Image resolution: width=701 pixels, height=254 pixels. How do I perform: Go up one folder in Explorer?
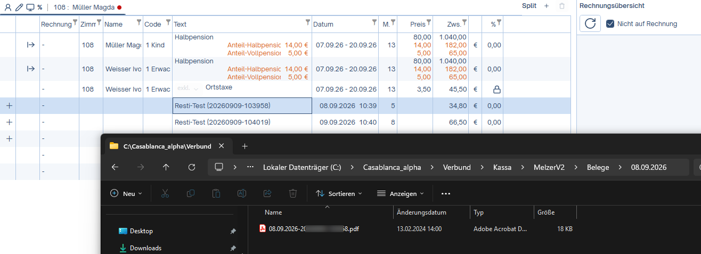click(x=166, y=167)
